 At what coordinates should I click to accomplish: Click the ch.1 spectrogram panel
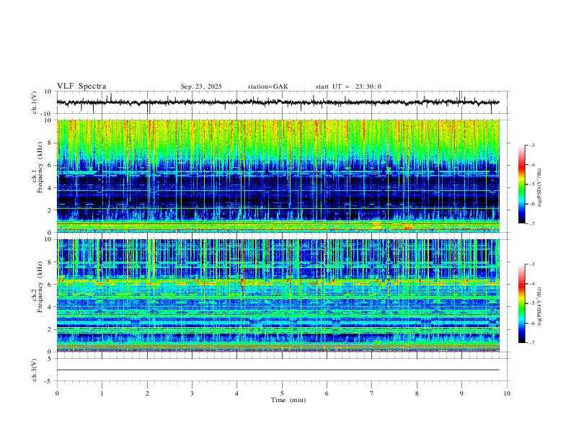click(x=278, y=176)
